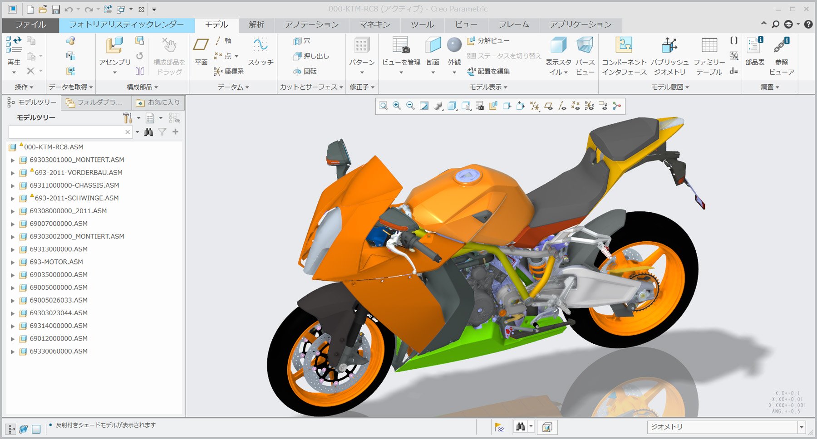Click the New file icon in quick access toolbar
Image resolution: width=817 pixels, height=439 pixels.
[30, 10]
